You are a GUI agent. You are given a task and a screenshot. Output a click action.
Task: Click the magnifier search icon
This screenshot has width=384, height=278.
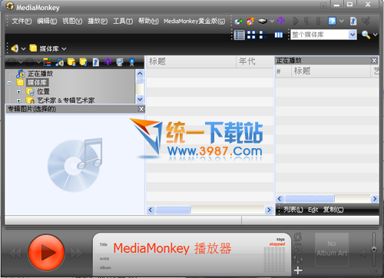click(366, 35)
